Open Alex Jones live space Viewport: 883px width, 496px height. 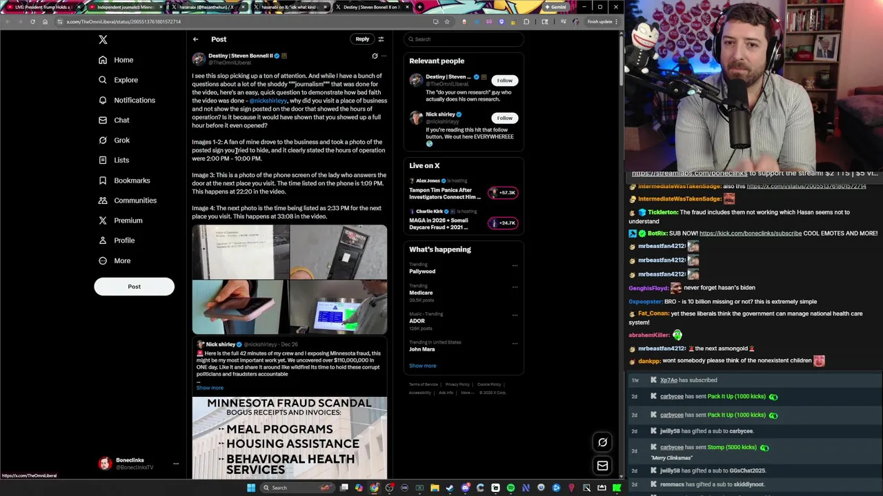coord(464,189)
